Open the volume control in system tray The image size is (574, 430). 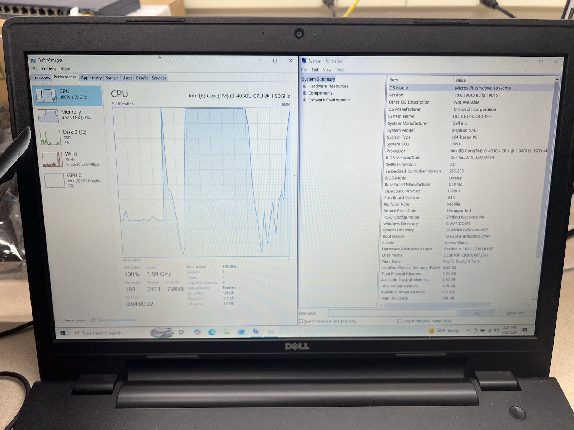497,330
